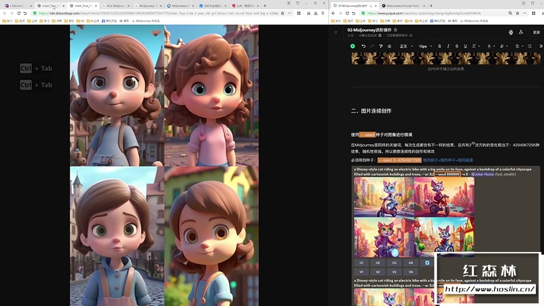
Task: Open paragraph style dropdown showing 正文
Action: [406, 46]
